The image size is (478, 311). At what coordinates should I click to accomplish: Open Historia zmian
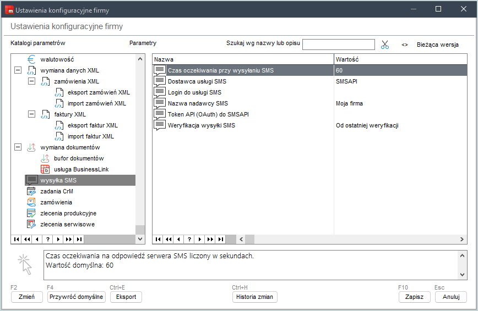point(254,297)
